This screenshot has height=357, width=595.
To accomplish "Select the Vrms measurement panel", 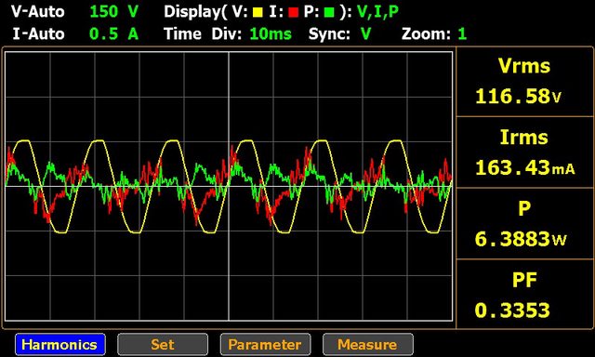I will 524,82.
